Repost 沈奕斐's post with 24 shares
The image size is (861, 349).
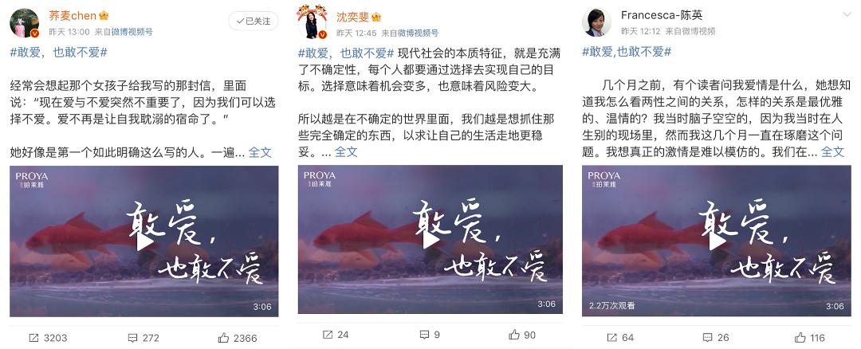pyautogui.click(x=335, y=334)
